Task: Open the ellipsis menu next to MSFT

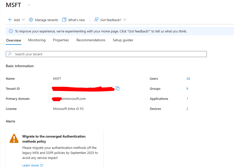Action: click(29, 5)
